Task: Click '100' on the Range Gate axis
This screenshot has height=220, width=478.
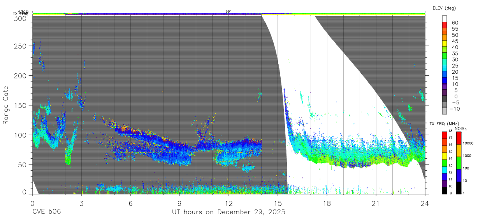Action: coord(21,135)
